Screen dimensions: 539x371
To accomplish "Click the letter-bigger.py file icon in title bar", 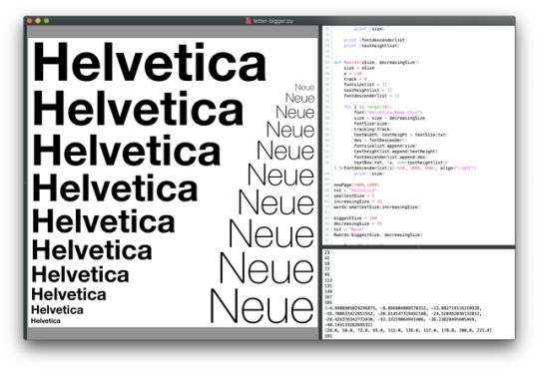I will 249,21.
